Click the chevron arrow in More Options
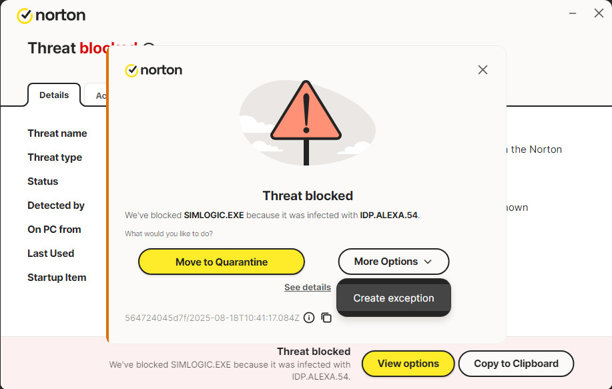 428,262
